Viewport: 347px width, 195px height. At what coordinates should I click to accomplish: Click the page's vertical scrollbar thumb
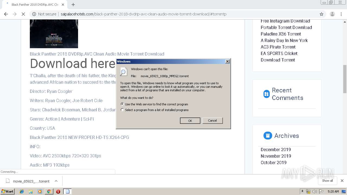[345, 79]
